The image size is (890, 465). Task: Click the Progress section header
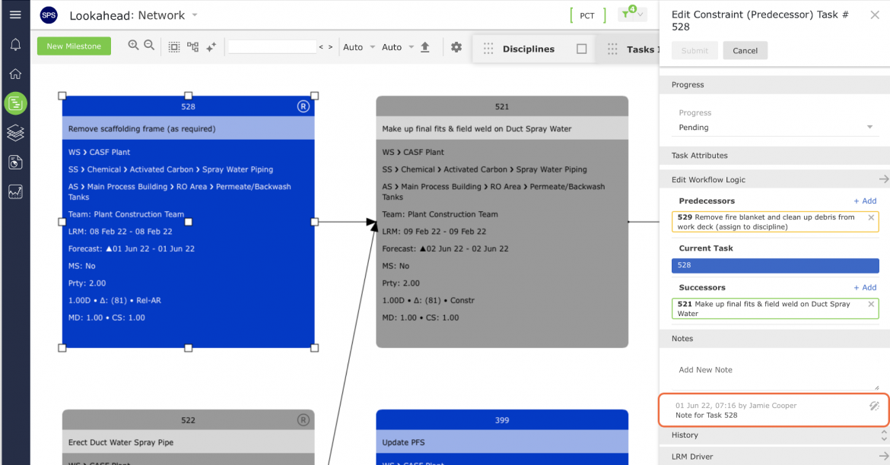pos(774,84)
